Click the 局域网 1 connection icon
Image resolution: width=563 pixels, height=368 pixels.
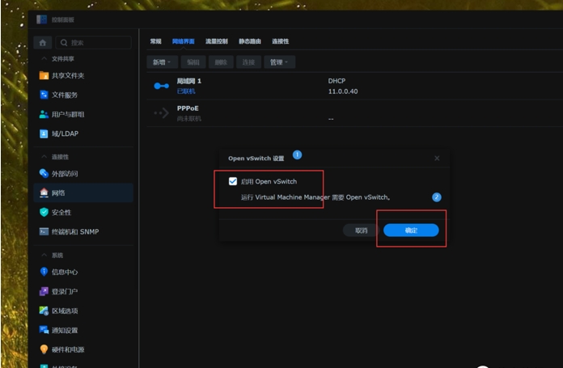pyautogui.click(x=161, y=86)
